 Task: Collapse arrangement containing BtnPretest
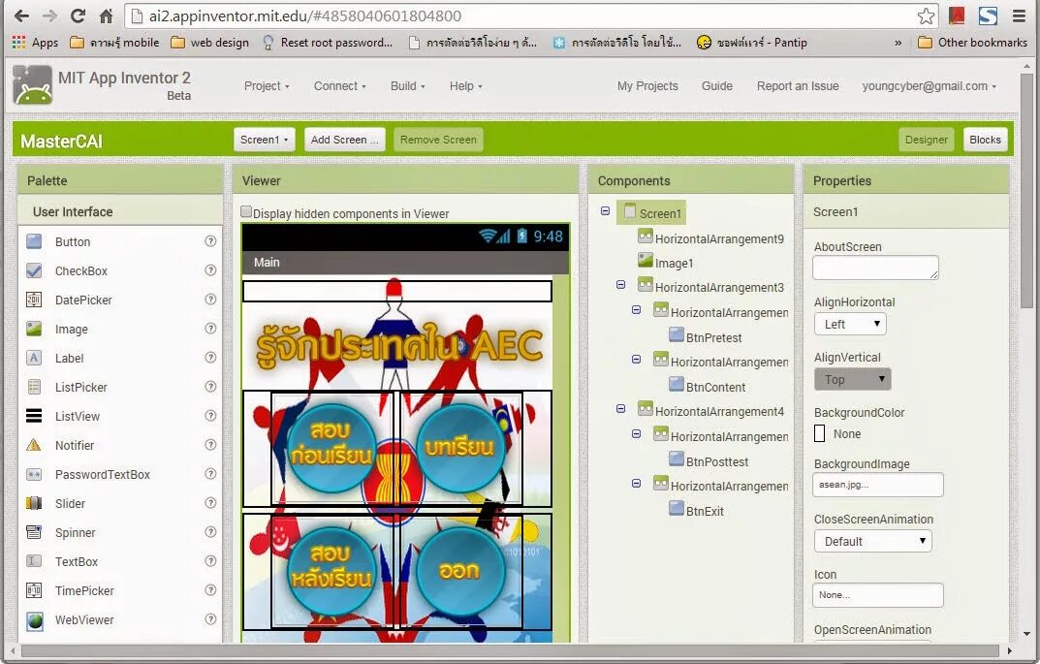[636, 310]
